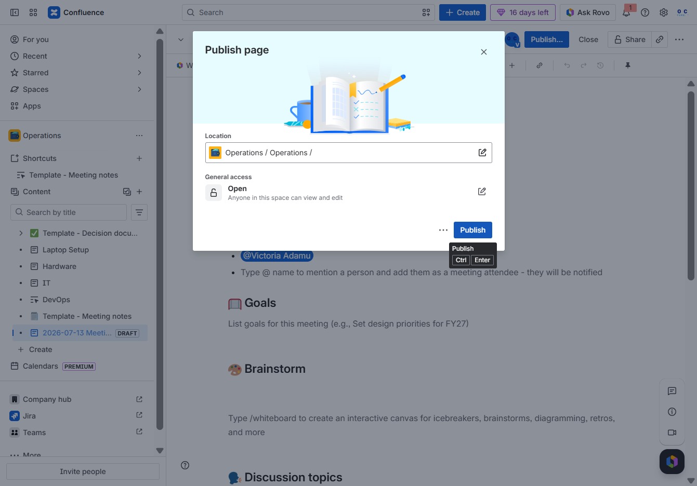Click bulk select icon next to Content
697x486 pixels.
[127, 192]
